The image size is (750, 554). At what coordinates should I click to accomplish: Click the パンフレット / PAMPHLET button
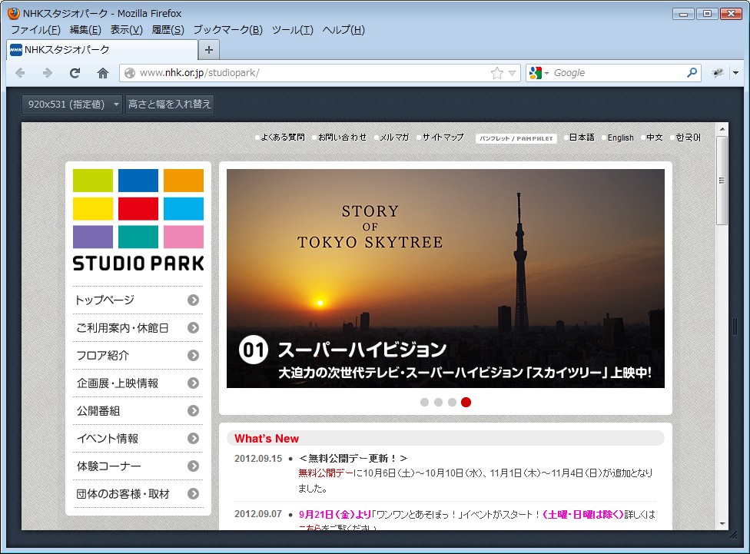click(516, 138)
